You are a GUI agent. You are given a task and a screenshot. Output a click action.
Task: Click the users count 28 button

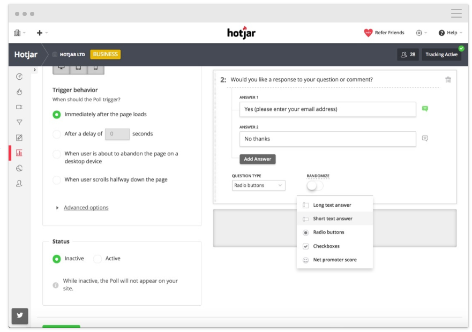point(408,55)
